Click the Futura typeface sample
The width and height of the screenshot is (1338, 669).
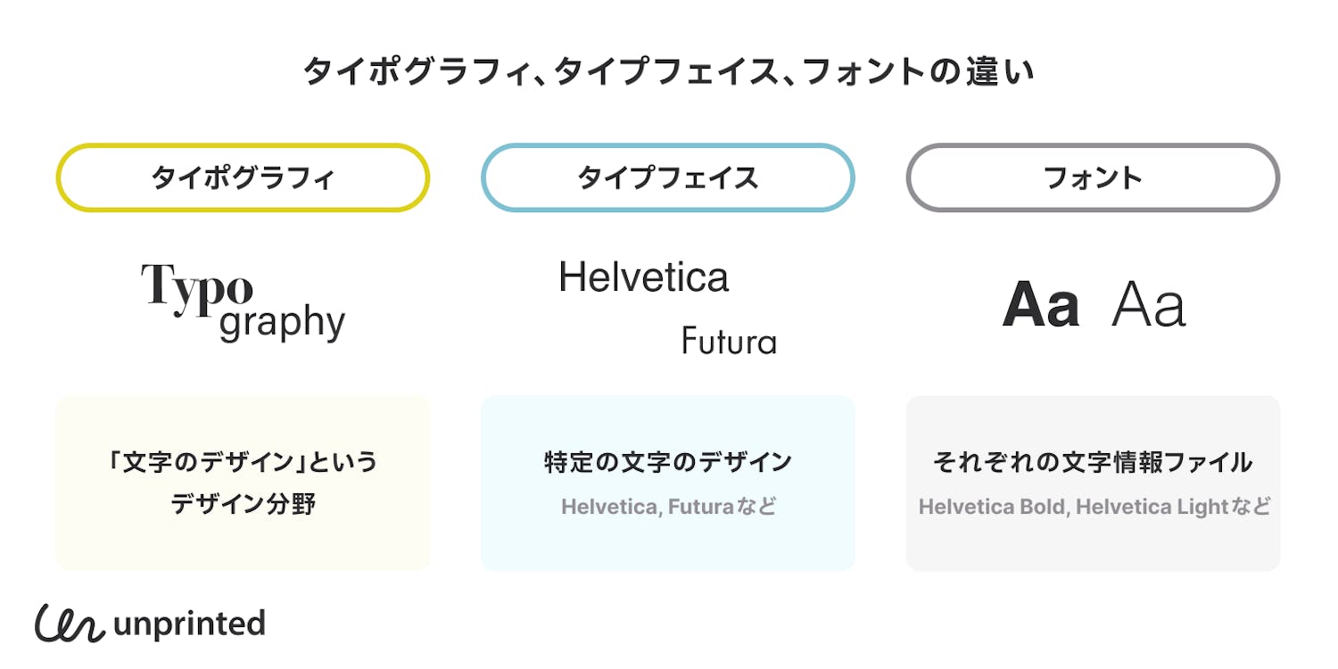click(729, 340)
